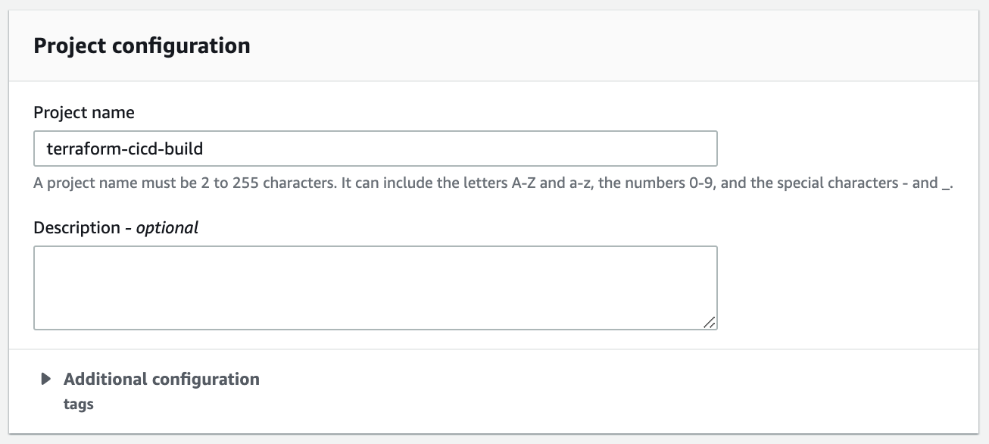Click the terraform-cicd-build text in the field
This screenshot has width=989, height=444.
pos(125,149)
